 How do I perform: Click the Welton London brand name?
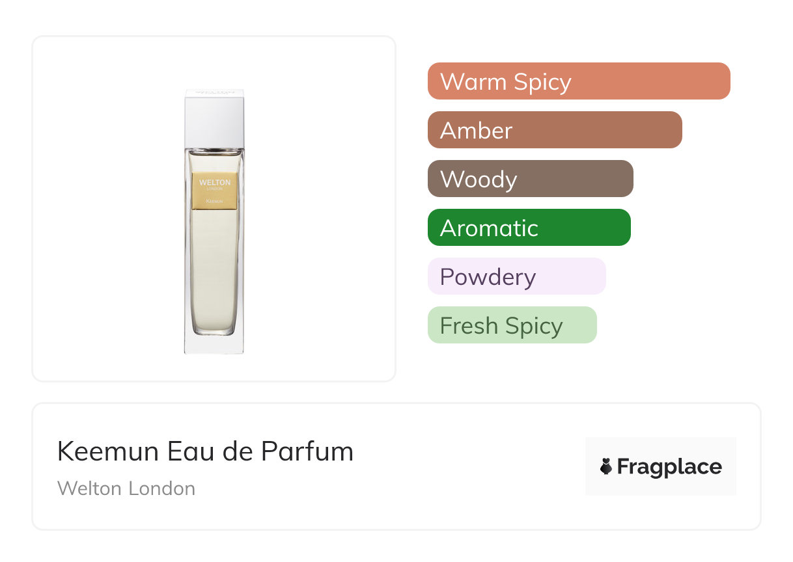click(x=126, y=488)
